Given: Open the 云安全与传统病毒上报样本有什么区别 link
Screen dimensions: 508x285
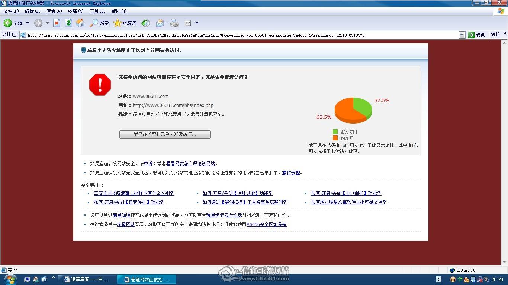Looking at the screenshot, I should [x=134, y=193].
